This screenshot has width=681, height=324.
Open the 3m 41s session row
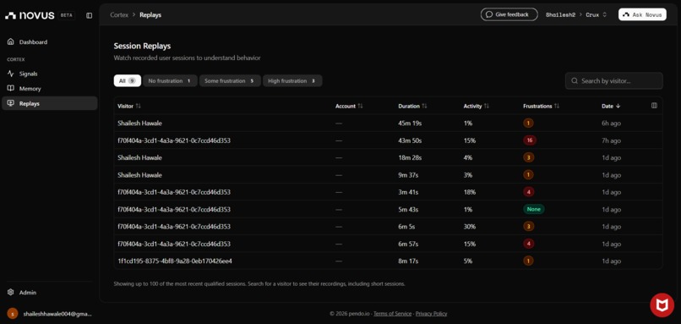tap(389, 192)
